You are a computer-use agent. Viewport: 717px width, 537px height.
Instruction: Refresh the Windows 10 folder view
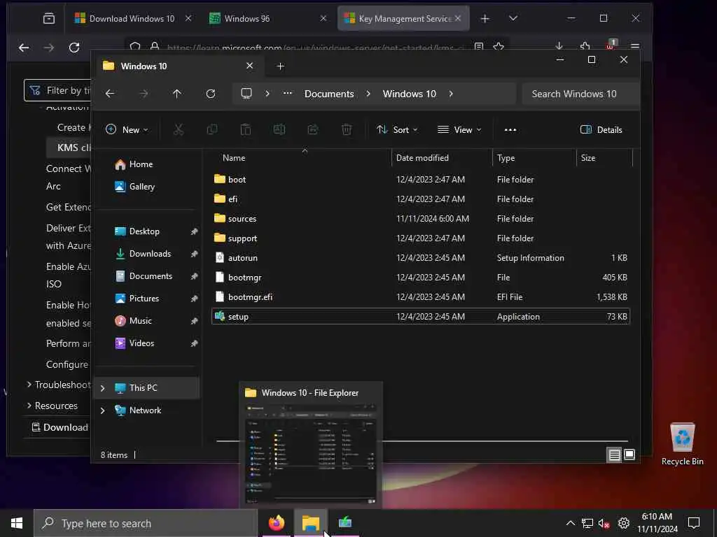211,94
